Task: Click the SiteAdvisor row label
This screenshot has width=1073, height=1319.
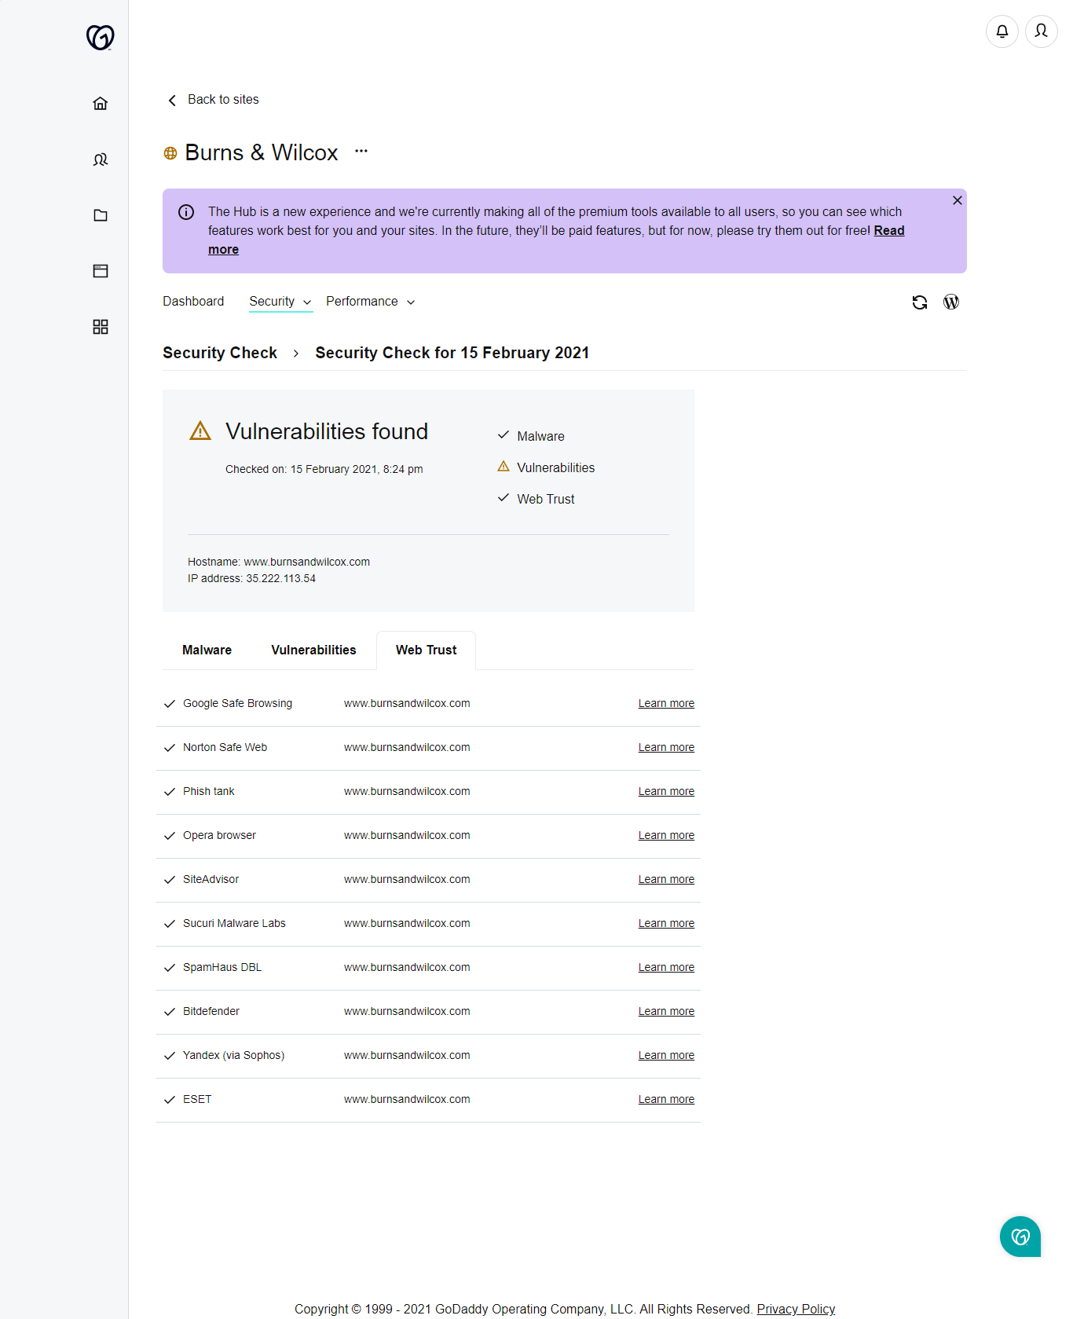Action: click(211, 880)
